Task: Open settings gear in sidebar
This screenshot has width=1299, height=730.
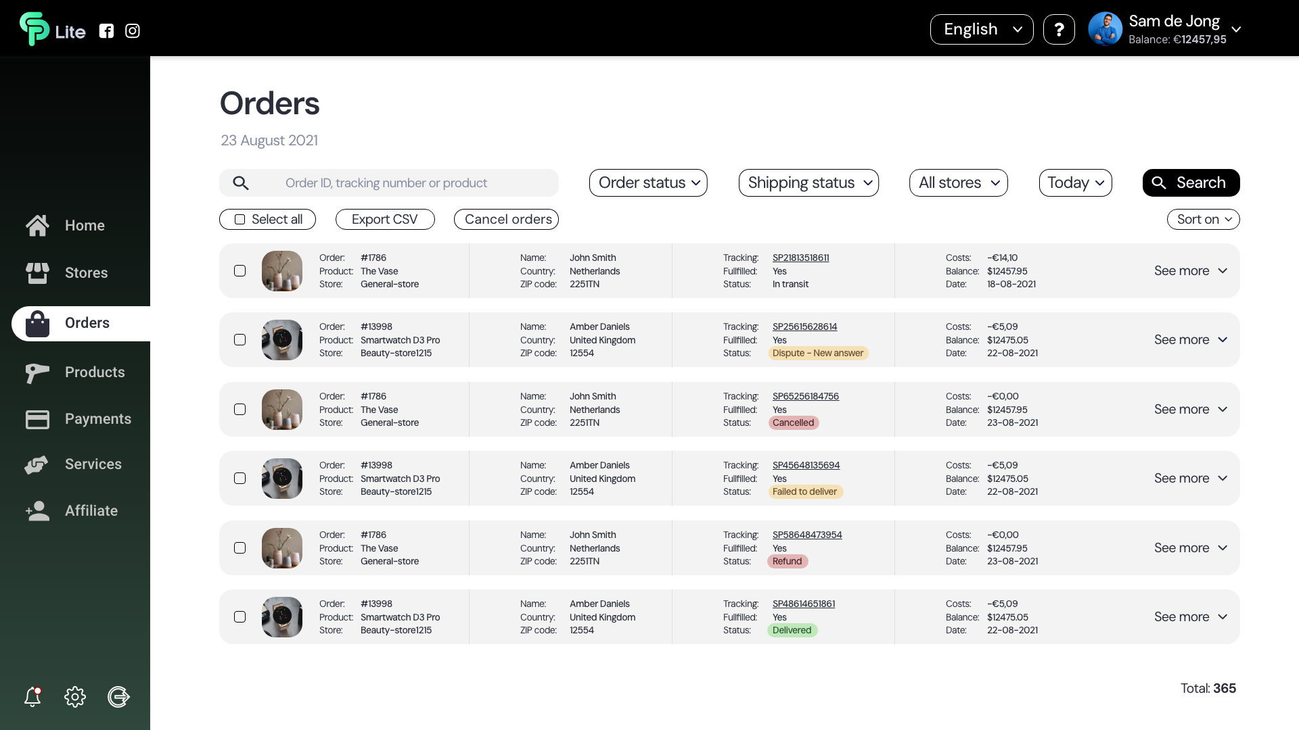Action: coord(75,696)
